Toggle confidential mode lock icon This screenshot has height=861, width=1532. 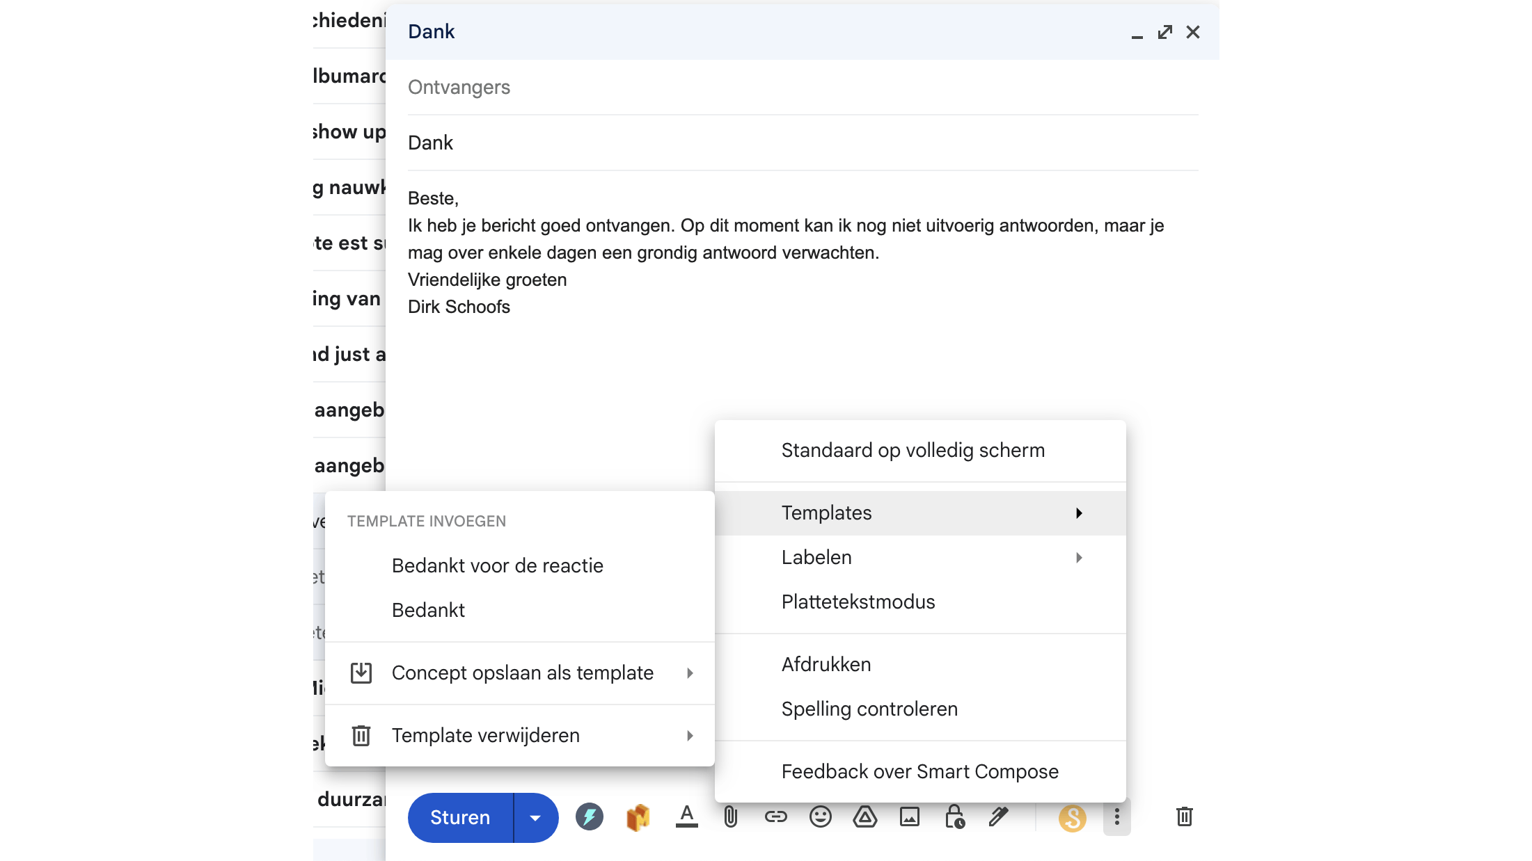[x=954, y=816]
